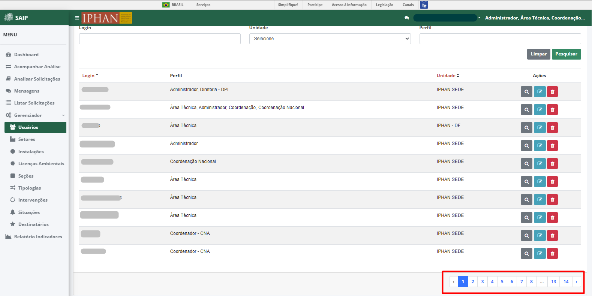Click the Administrador, Diretoria - DPI profile text

(199, 90)
